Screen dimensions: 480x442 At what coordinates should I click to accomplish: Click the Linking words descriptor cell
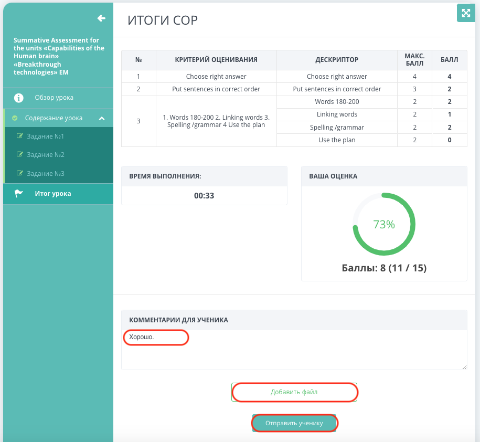(x=337, y=114)
